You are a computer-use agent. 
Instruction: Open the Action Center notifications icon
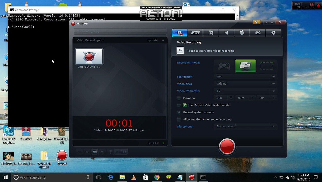(315, 177)
